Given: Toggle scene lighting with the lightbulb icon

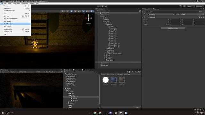Looking at the screenshot, I should pos(71,11).
